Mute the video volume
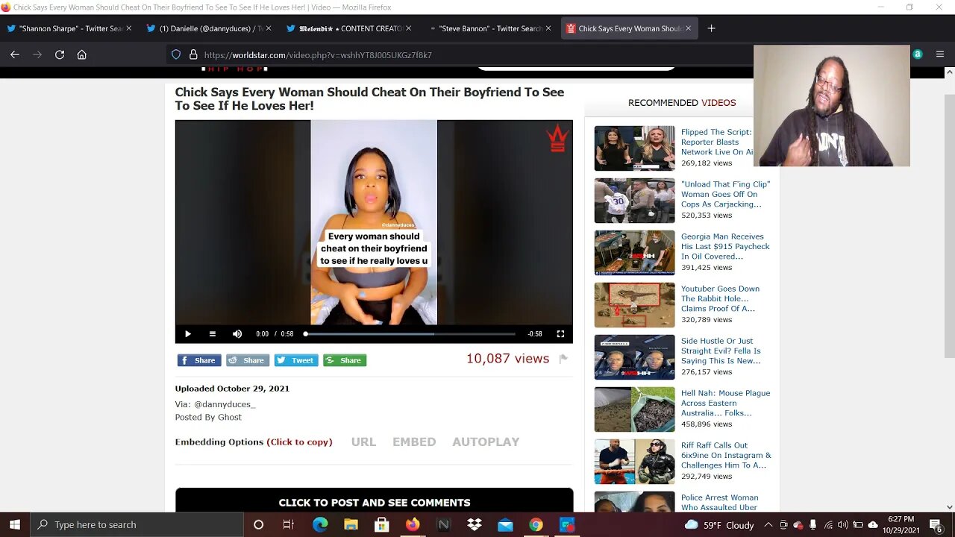 click(237, 334)
